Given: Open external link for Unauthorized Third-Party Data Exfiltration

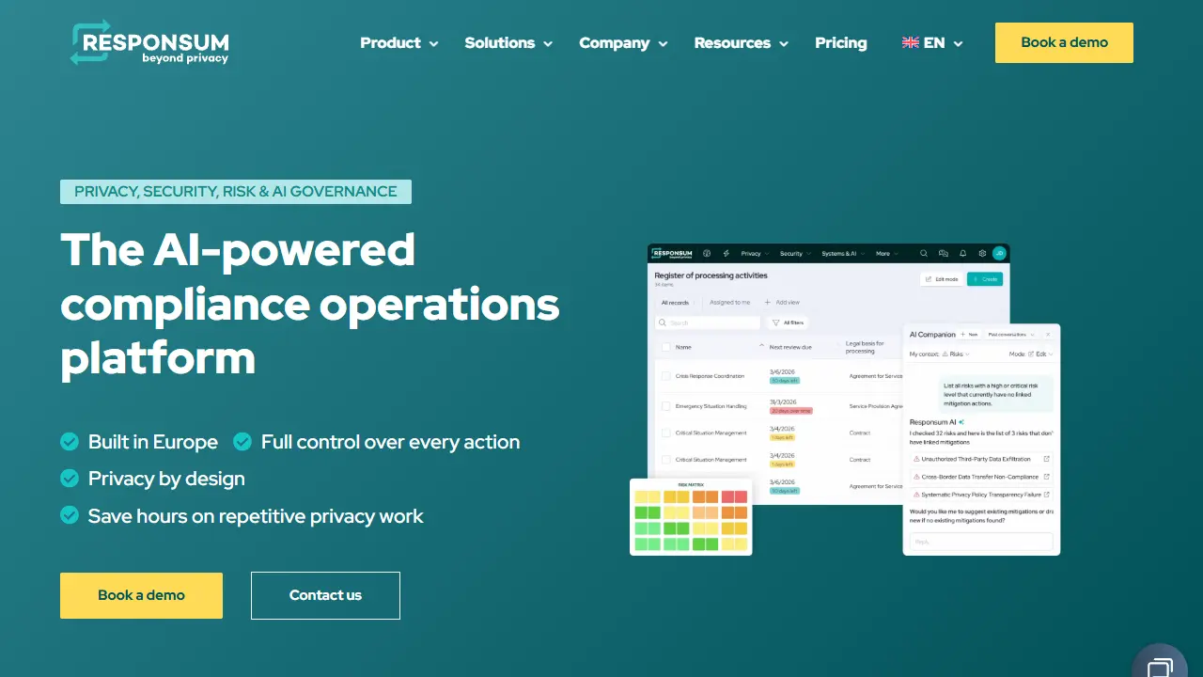Looking at the screenshot, I should [x=1046, y=459].
